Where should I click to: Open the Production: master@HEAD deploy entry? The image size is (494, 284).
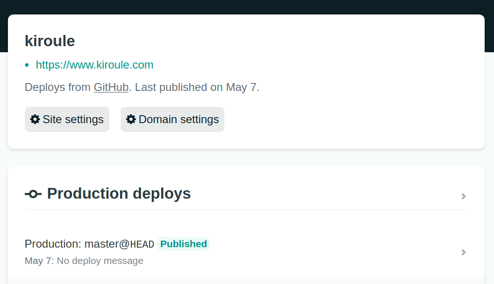246,252
